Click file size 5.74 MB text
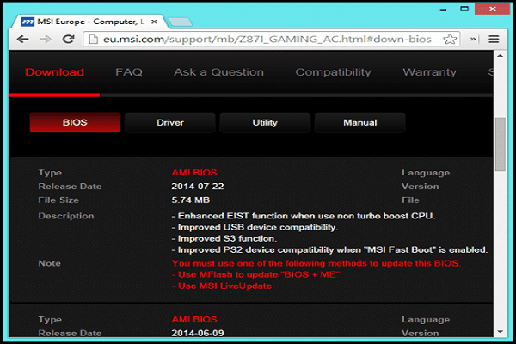This screenshot has height=344, width=516. [x=191, y=200]
